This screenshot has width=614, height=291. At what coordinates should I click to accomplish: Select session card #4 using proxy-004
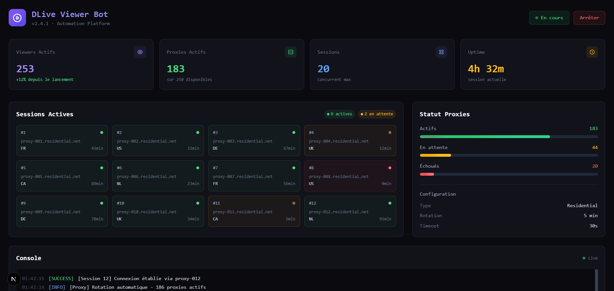pyautogui.click(x=350, y=140)
